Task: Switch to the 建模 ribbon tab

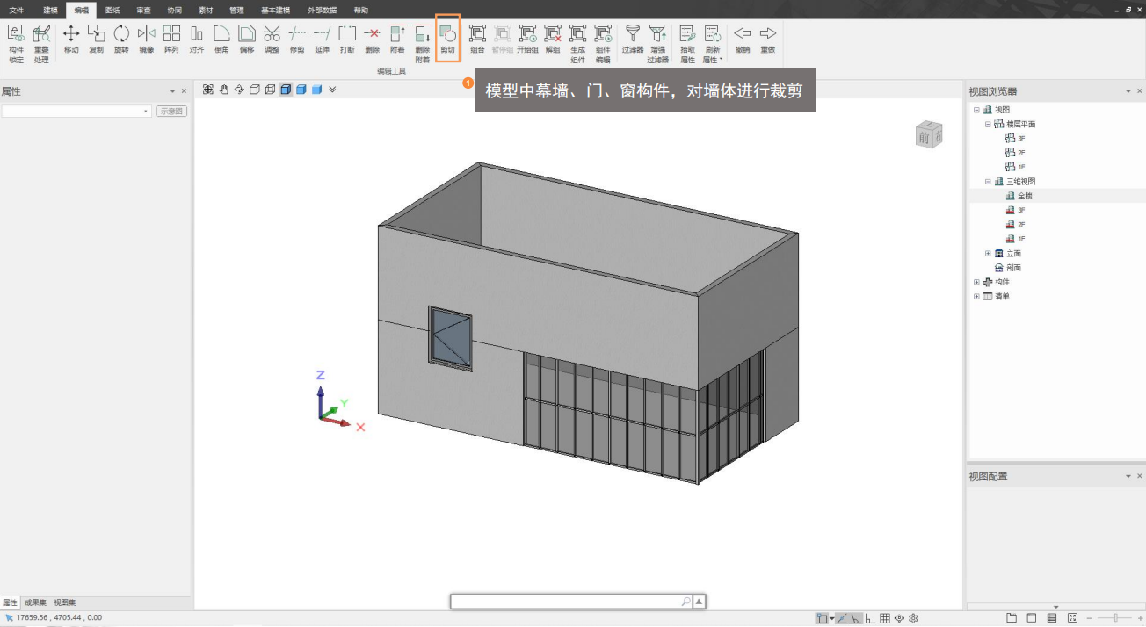Action: click(50, 10)
